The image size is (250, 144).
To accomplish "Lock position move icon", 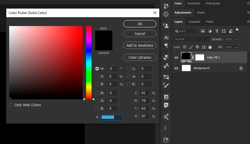I will click(x=197, y=47).
